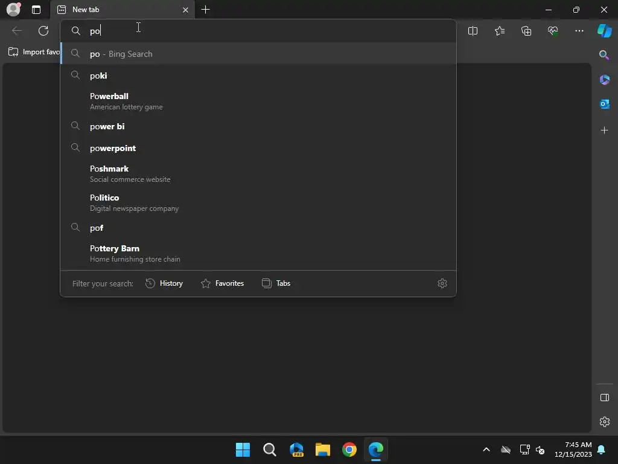The height and width of the screenshot is (464, 618).
Task: Select the 'powerpoint' suggestion
Action: click(258, 148)
